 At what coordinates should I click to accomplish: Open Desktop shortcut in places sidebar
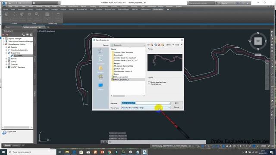point(100,87)
